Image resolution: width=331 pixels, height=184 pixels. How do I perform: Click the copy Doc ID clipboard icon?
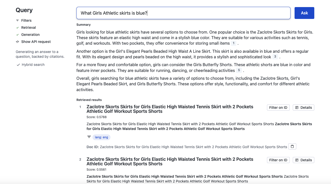292,146
